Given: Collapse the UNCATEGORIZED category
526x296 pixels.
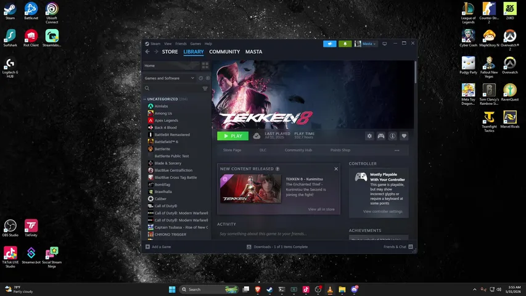Looking at the screenshot, I should pos(144,99).
